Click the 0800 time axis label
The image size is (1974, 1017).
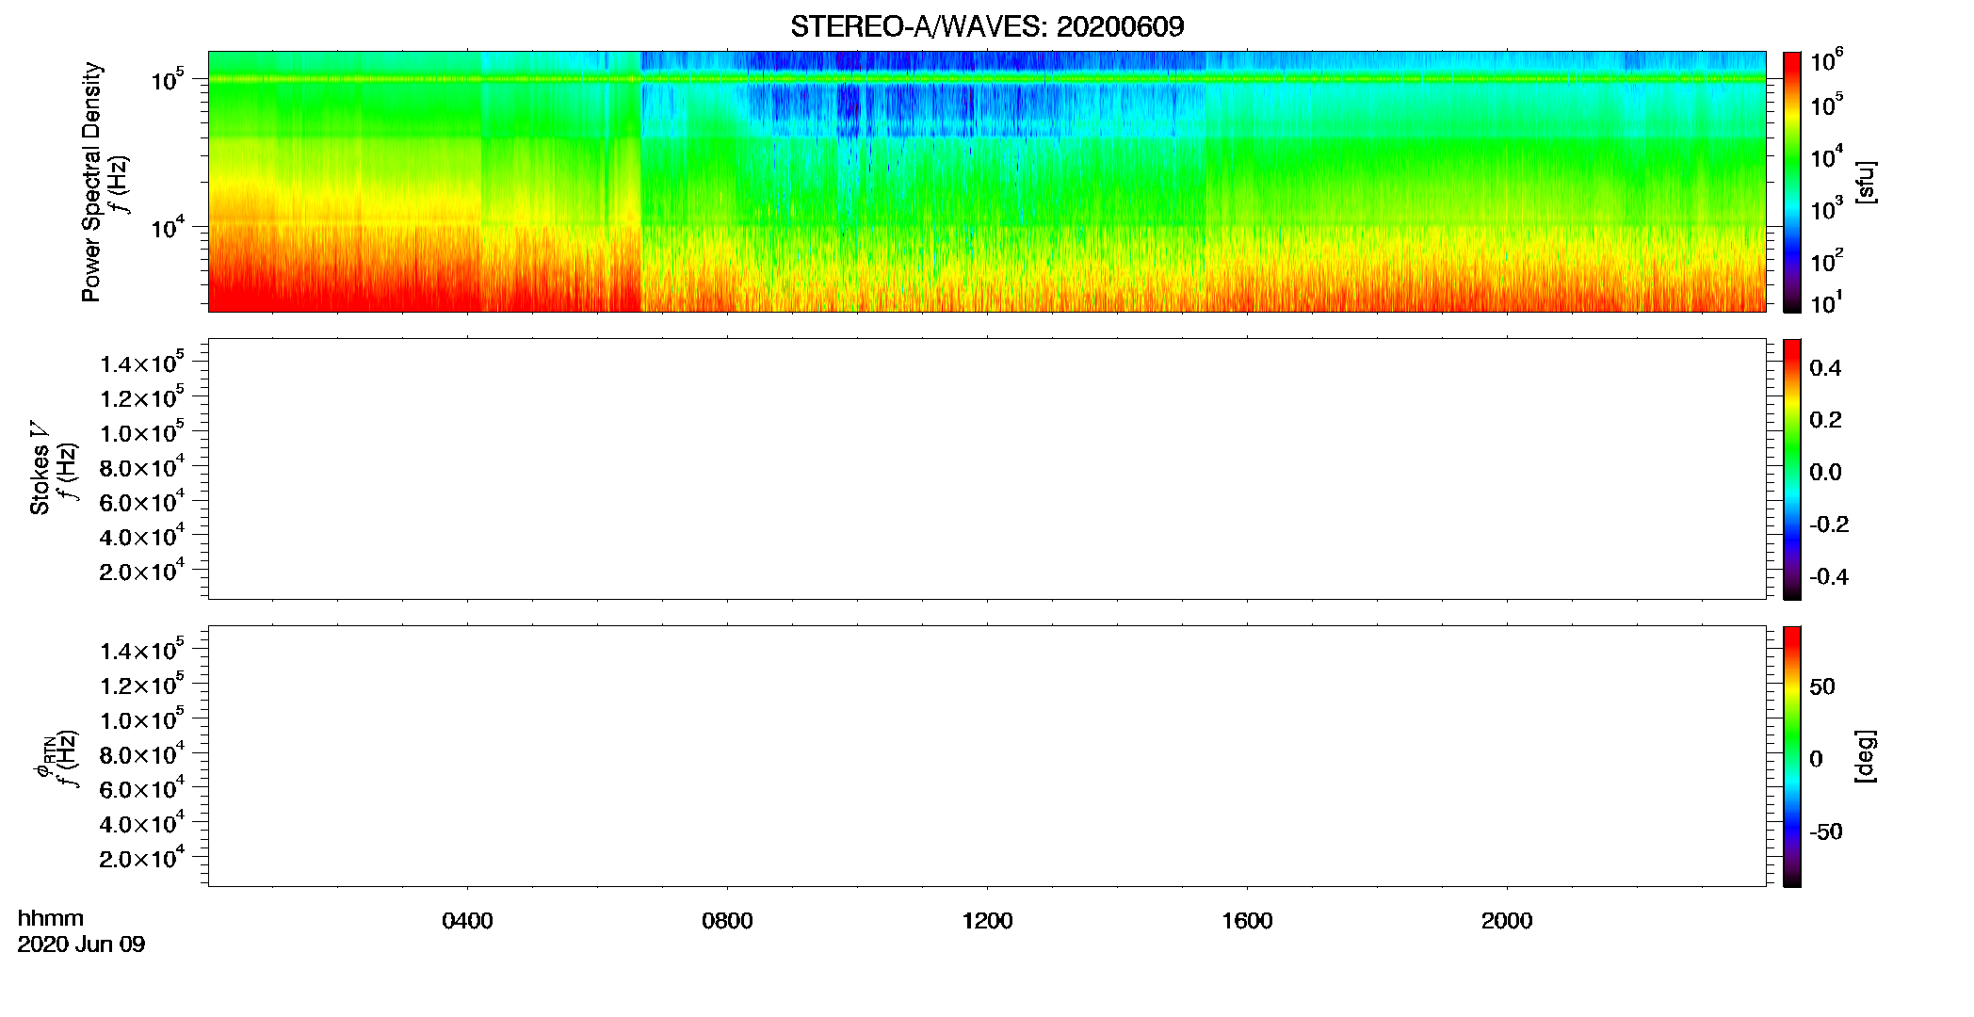click(x=727, y=921)
